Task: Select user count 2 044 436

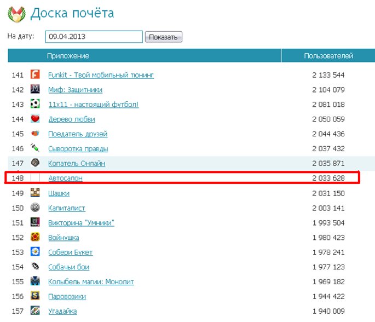Action: [x=328, y=134]
